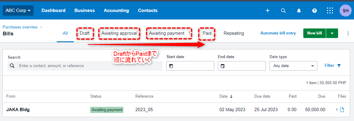Open the Any date type dropdown
The width and height of the screenshot is (354, 121).
[293, 66]
